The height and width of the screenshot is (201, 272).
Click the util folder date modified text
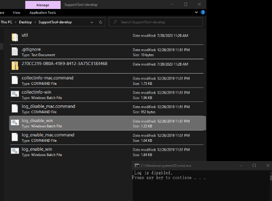[160, 35]
